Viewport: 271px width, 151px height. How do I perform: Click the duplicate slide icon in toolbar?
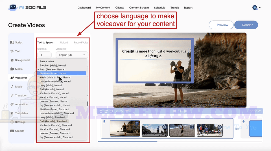pos(111,111)
